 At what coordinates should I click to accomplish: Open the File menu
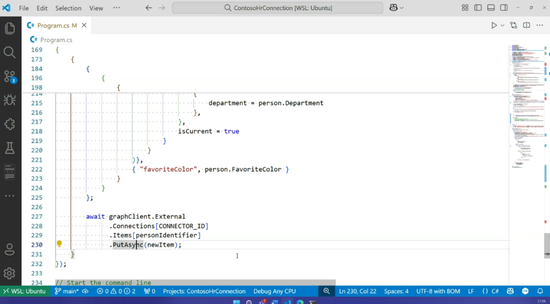click(24, 8)
